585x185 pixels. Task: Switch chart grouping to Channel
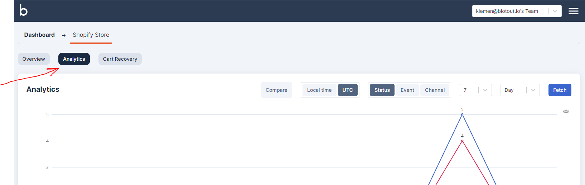coord(435,90)
